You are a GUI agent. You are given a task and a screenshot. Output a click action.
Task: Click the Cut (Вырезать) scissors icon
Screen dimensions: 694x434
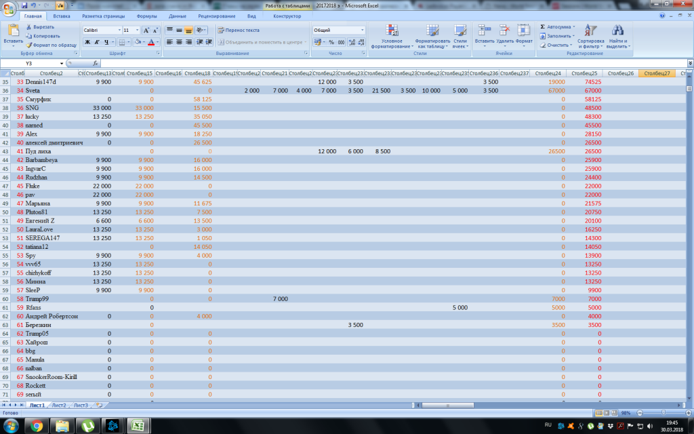coord(29,26)
